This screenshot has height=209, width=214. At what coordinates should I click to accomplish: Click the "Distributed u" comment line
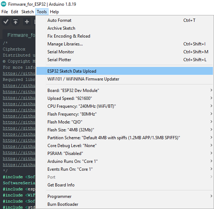tap(19, 55)
